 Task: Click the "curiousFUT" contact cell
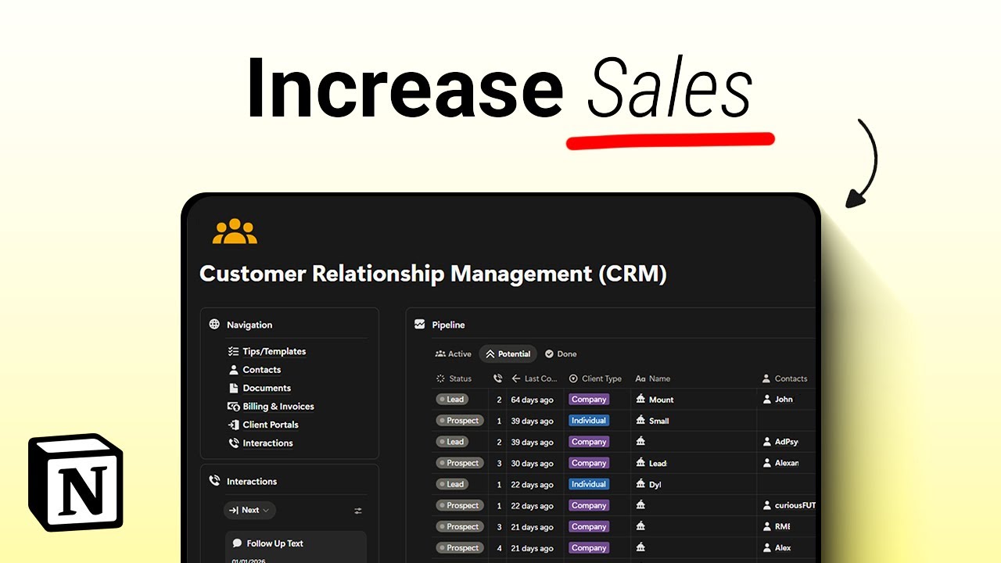click(795, 505)
